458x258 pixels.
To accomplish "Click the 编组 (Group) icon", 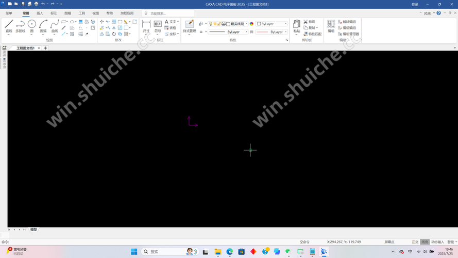I will point(331,26).
